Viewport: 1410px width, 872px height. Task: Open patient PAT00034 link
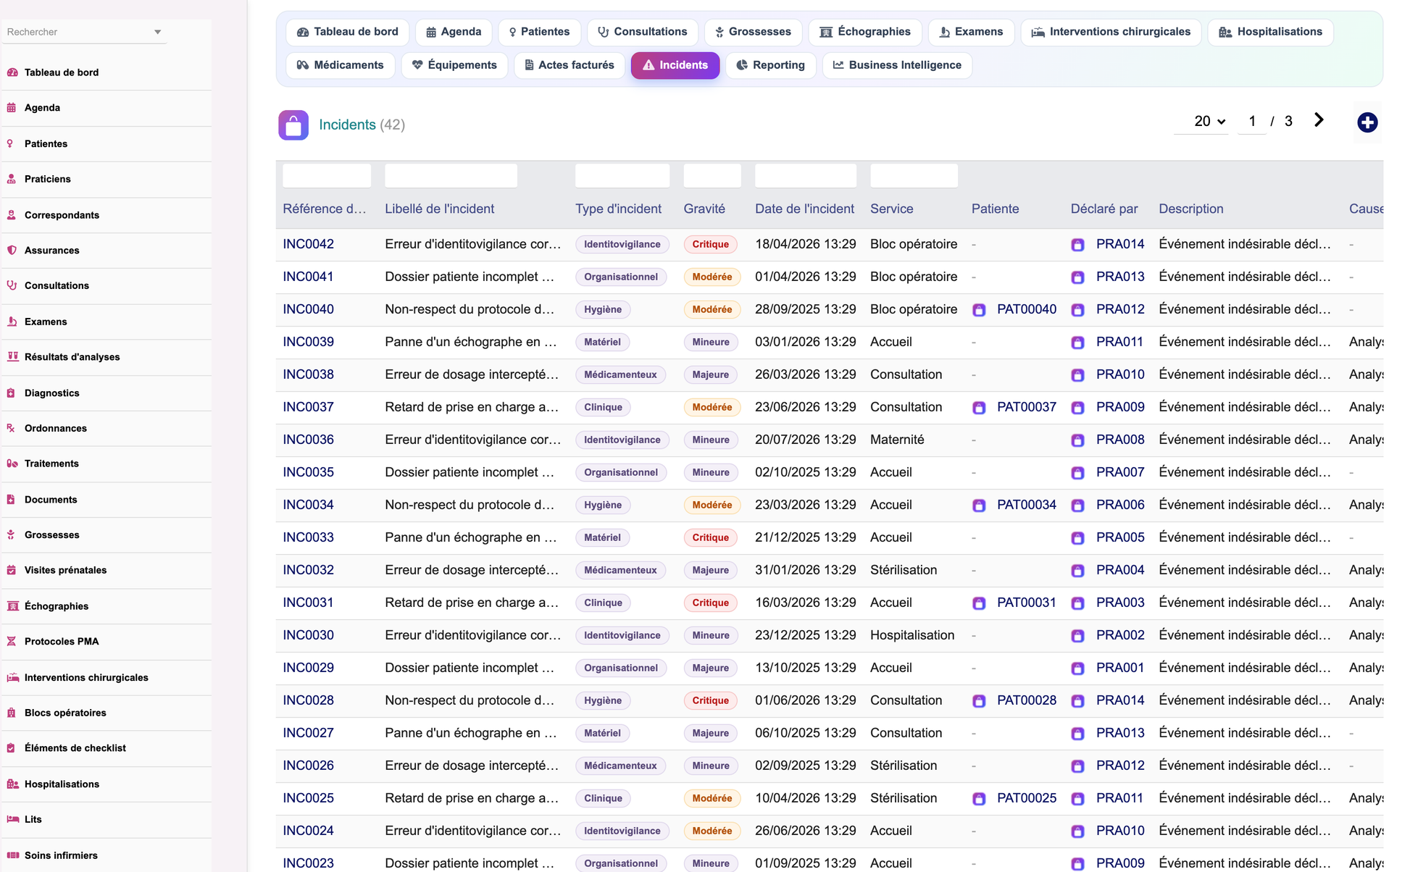click(x=1027, y=505)
